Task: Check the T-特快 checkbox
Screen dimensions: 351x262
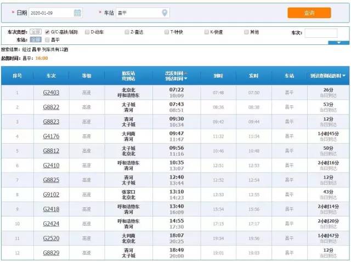Action: click(x=167, y=32)
